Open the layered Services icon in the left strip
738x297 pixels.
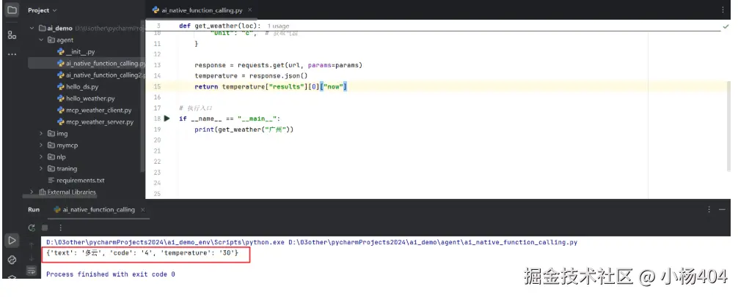(x=12, y=276)
